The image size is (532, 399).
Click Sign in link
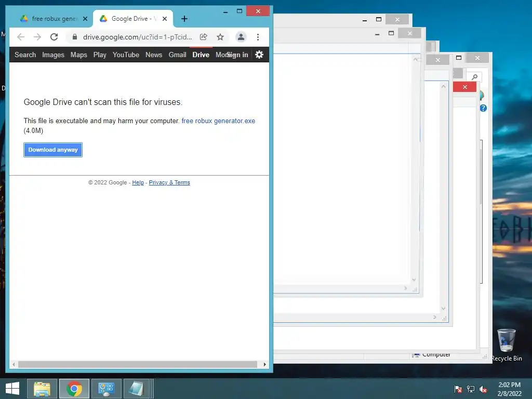click(238, 55)
